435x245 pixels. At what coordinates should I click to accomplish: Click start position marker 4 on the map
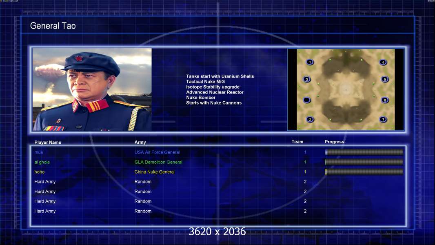[383, 62]
